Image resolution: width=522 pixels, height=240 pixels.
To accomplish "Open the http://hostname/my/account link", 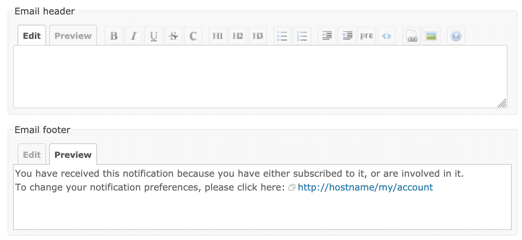I will [365, 187].
